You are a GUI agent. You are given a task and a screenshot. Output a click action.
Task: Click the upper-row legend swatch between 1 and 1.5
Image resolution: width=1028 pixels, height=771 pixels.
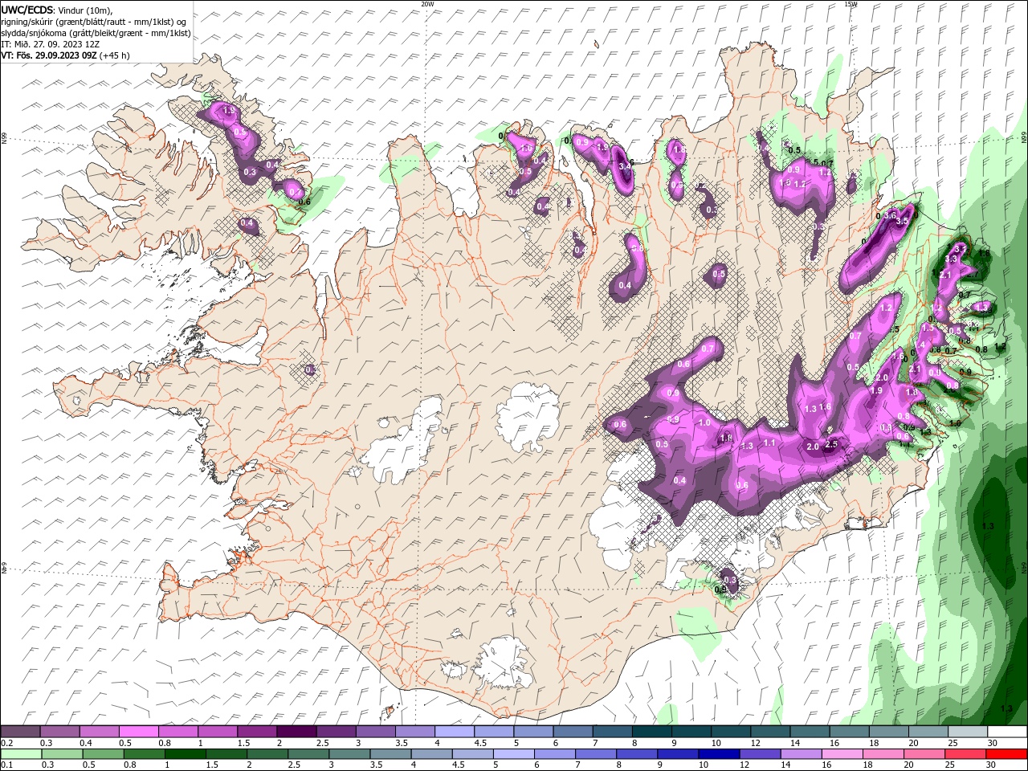(x=218, y=732)
